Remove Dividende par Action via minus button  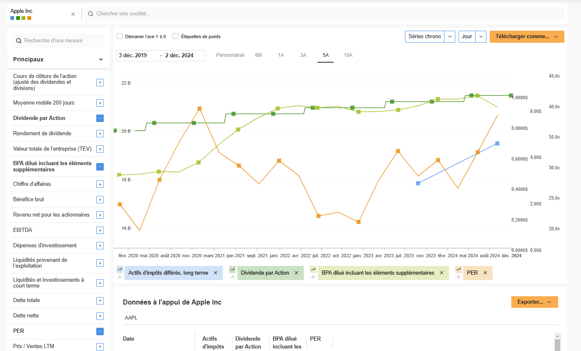coord(100,118)
